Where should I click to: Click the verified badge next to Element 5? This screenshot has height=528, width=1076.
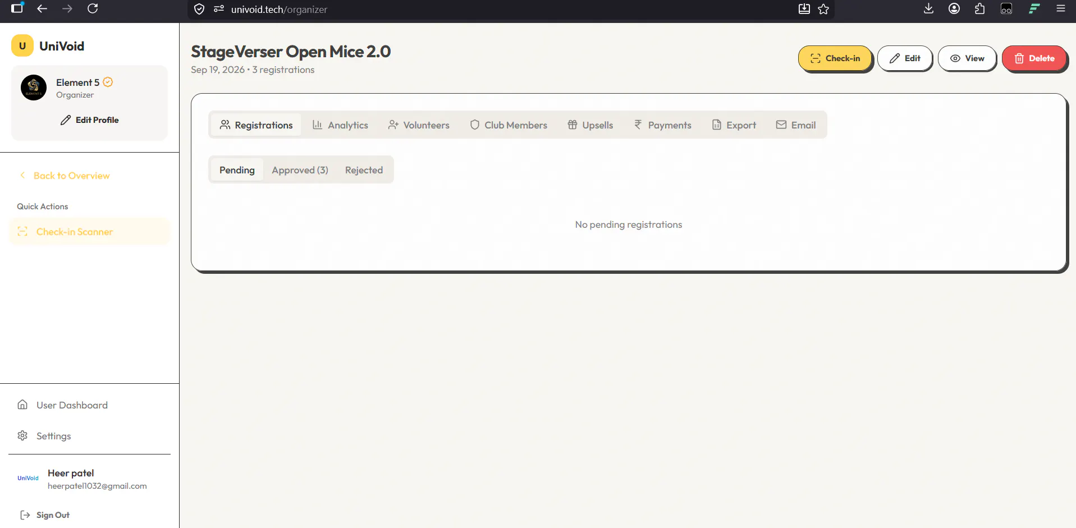tap(108, 82)
